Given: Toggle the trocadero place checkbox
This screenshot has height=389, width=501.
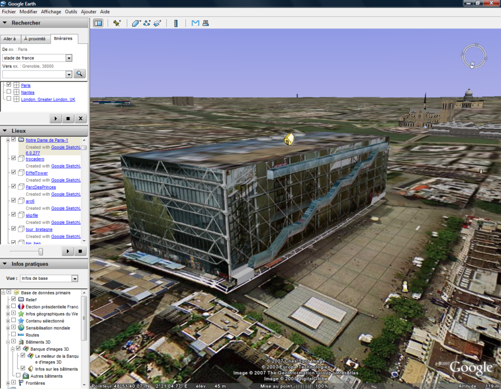Looking at the screenshot, I should coord(13,158).
